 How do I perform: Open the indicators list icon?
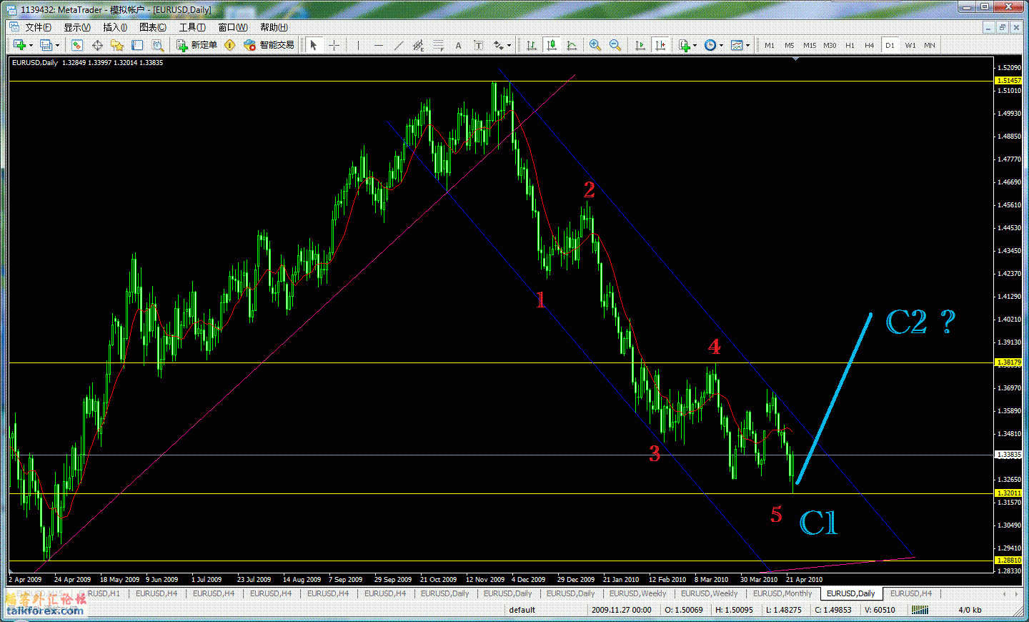click(684, 45)
